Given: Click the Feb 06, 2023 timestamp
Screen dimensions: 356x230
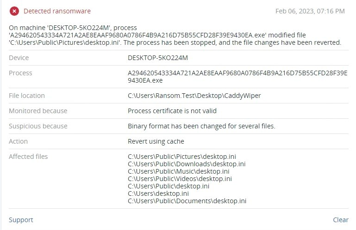Looking at the screenshot, I should (x=310, y=11).
